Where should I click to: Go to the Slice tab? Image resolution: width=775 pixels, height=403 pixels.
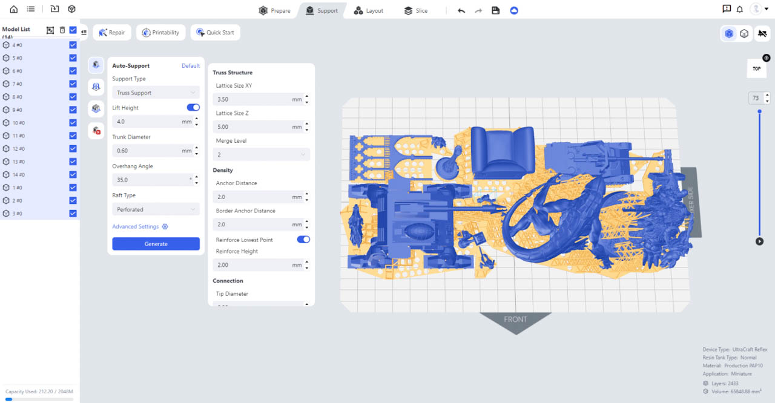[415, 10]
